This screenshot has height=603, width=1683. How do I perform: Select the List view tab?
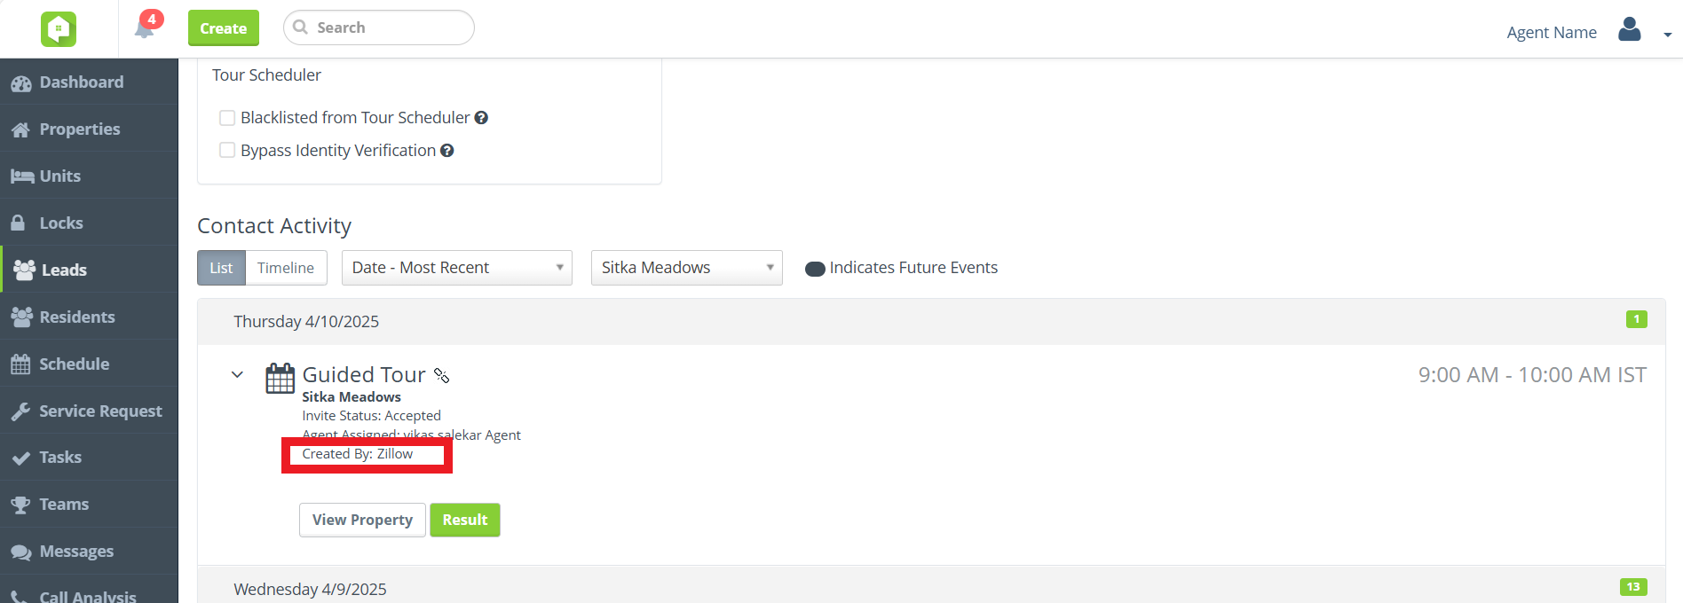point(221,268)
